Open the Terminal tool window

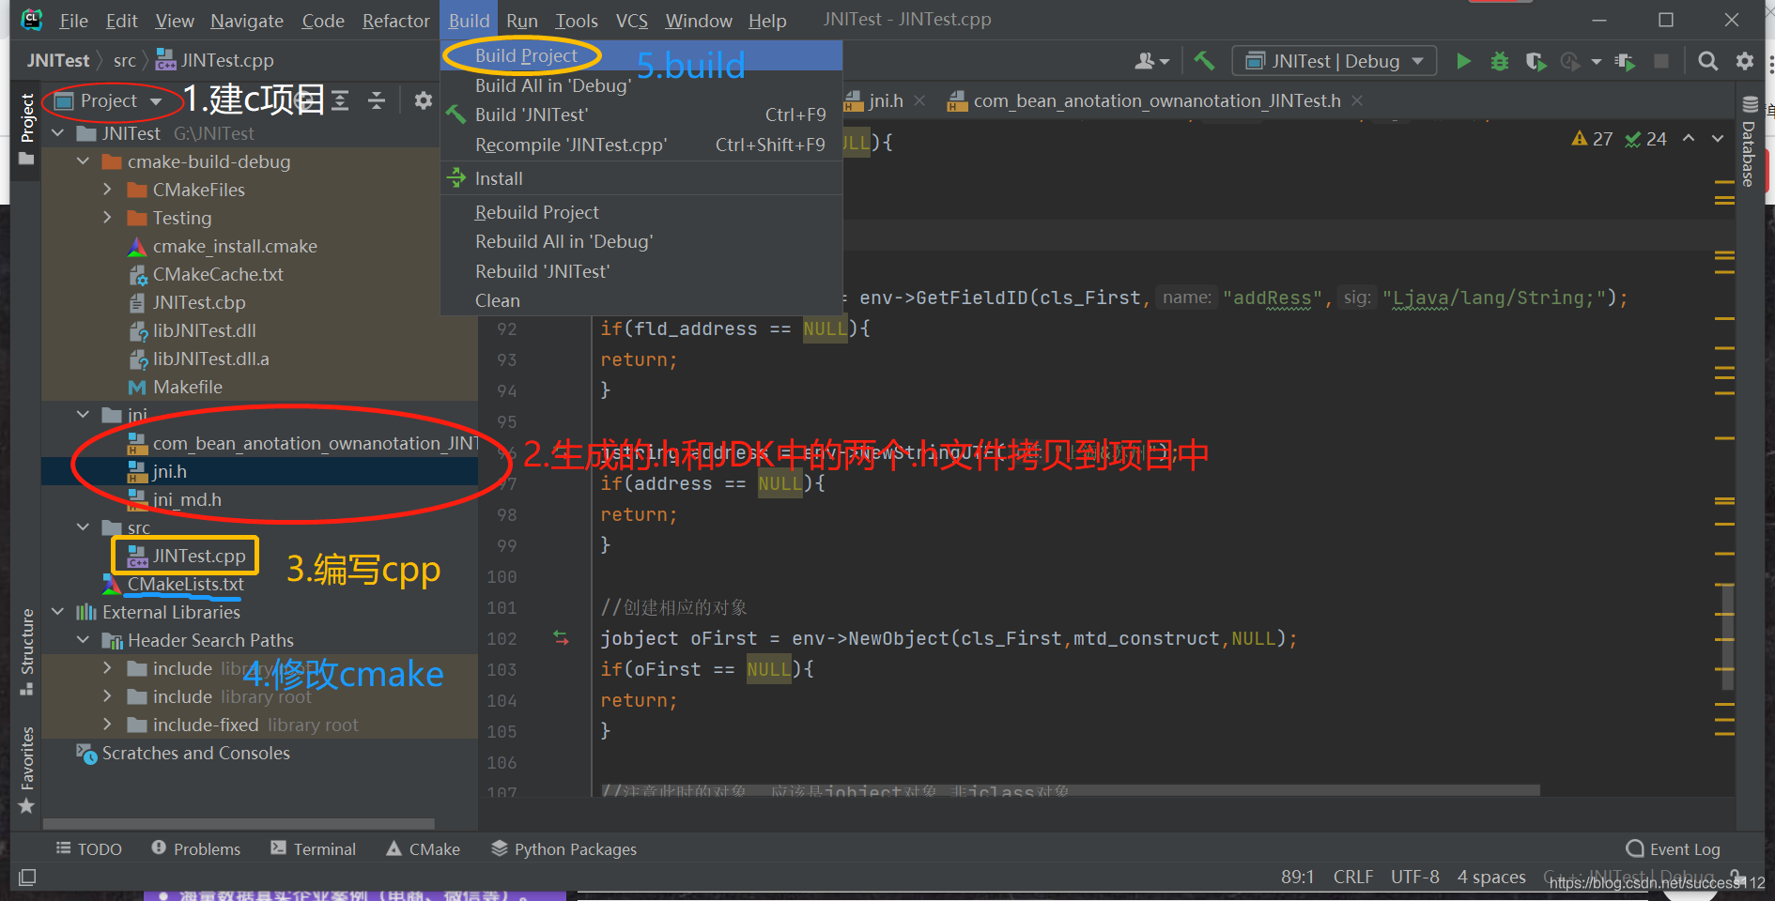(314, 849)
